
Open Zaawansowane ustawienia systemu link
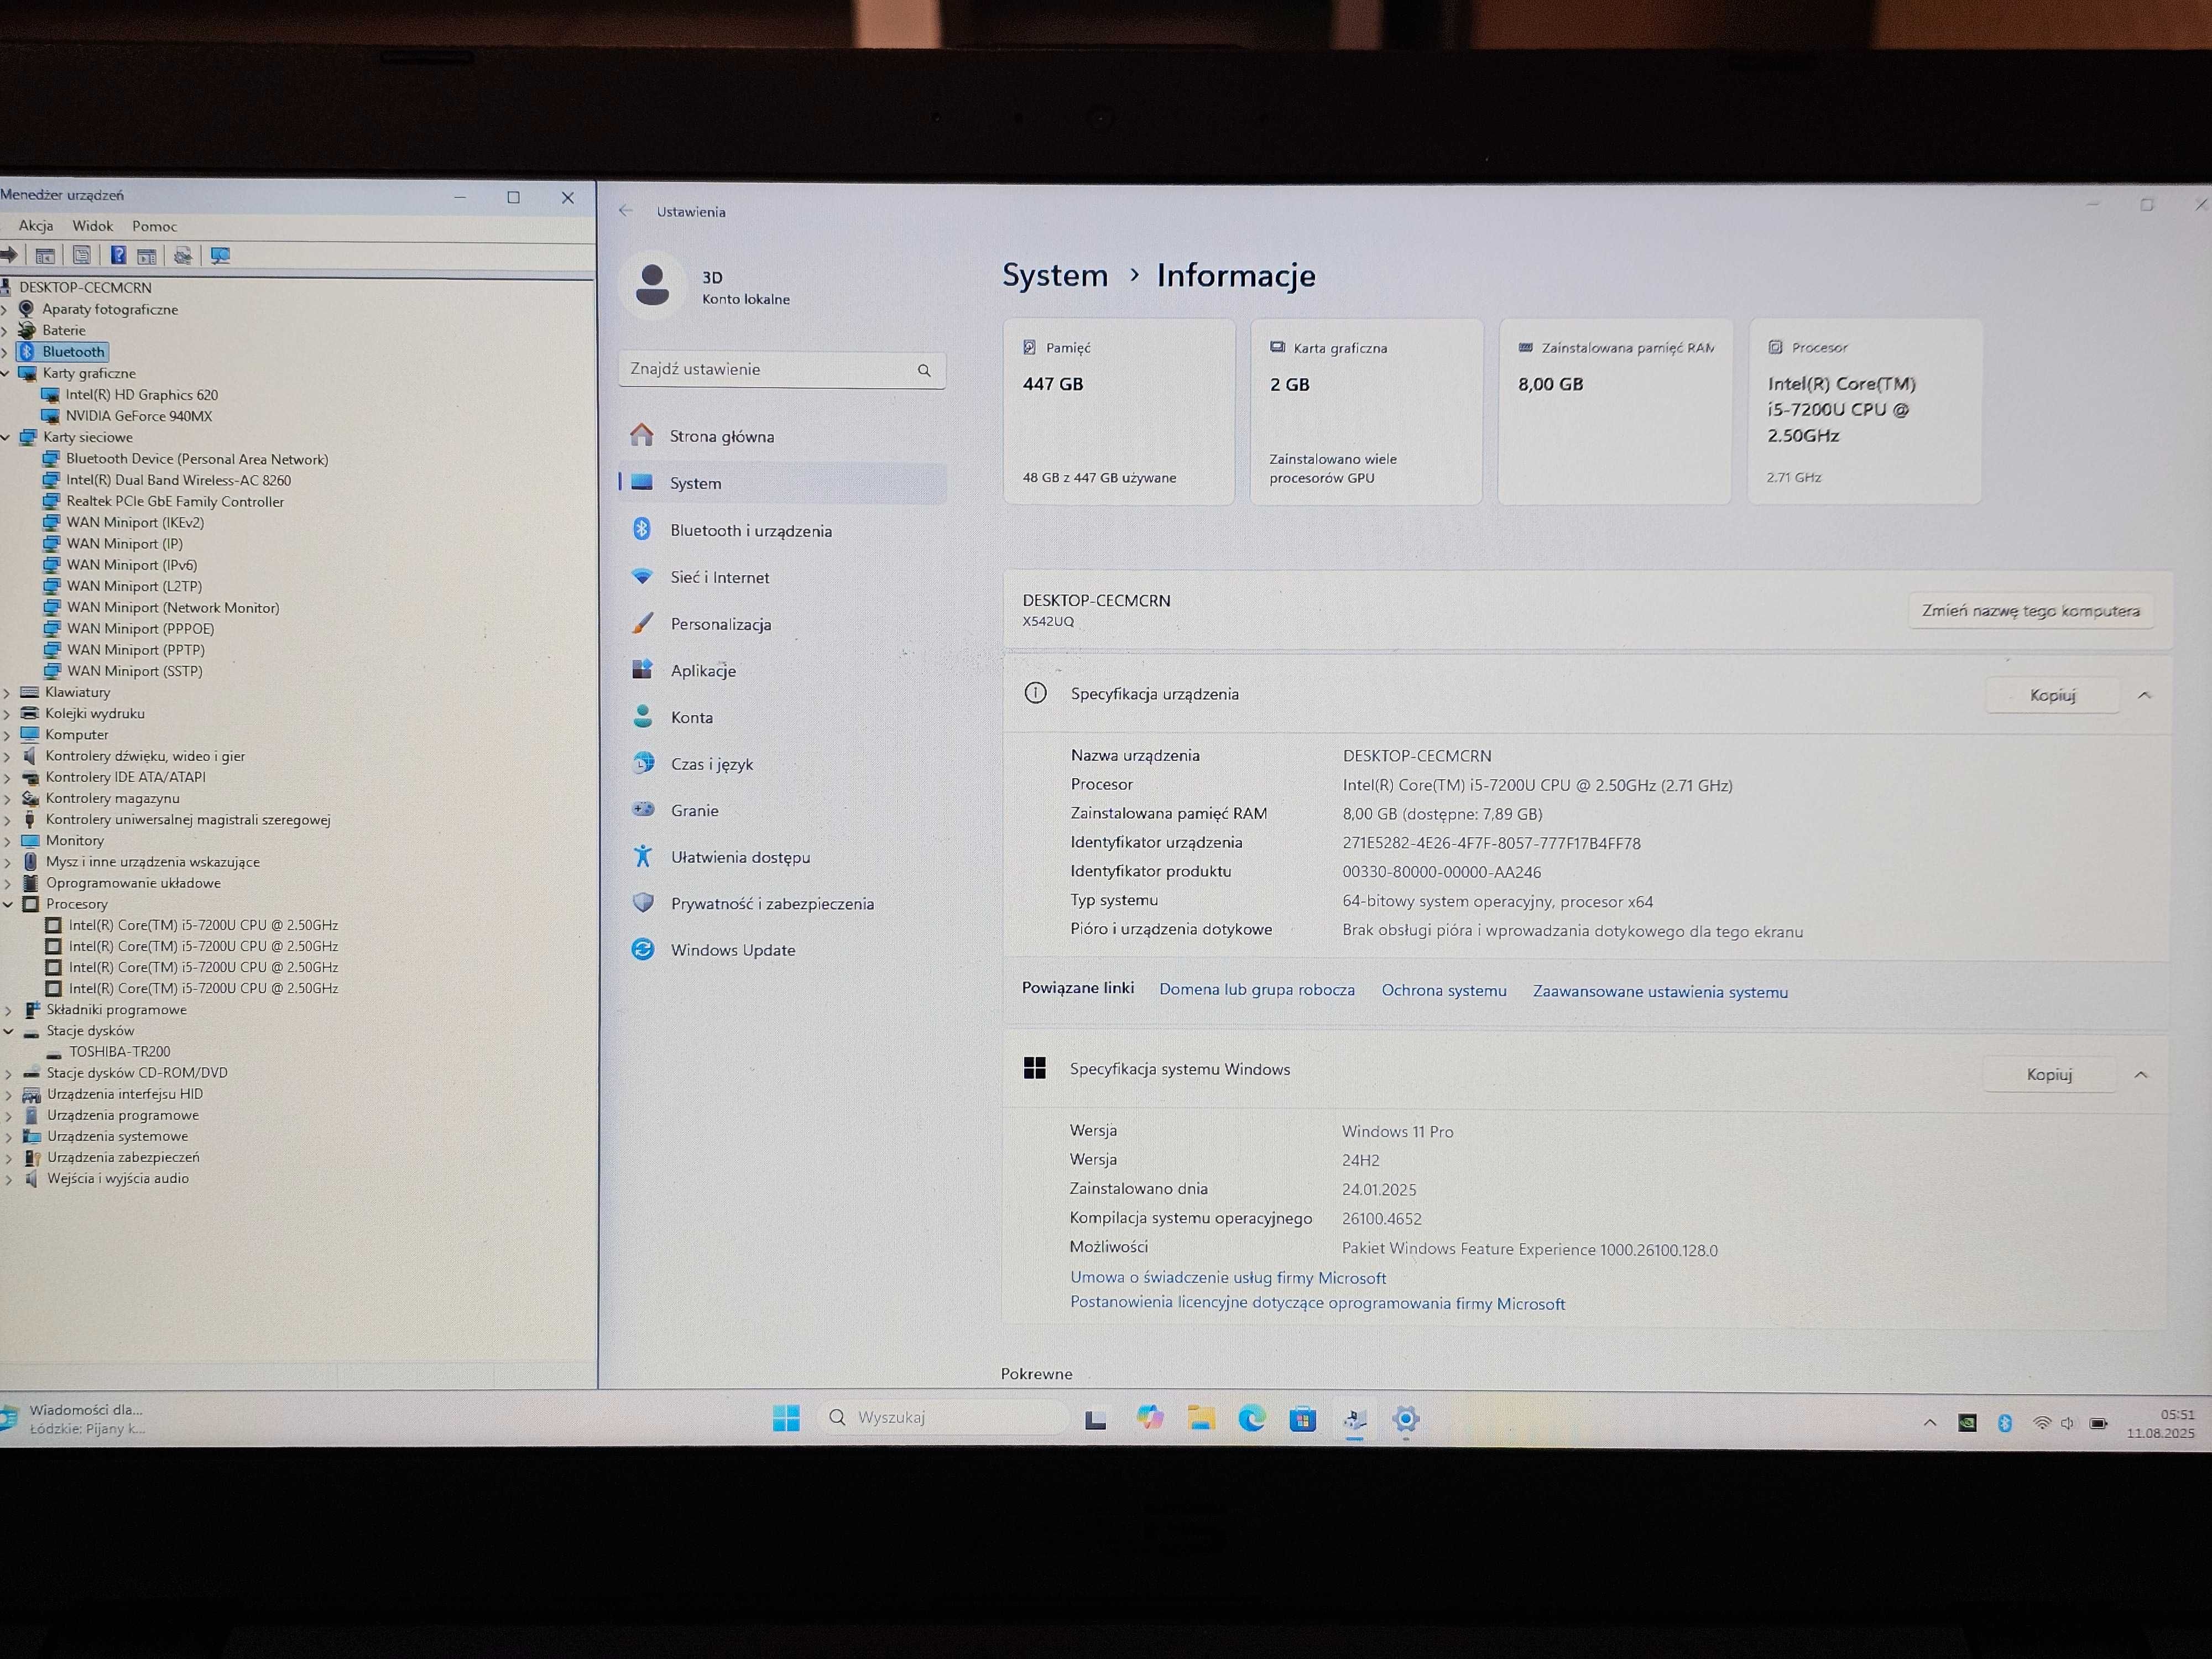click(x=1660, y=991)
